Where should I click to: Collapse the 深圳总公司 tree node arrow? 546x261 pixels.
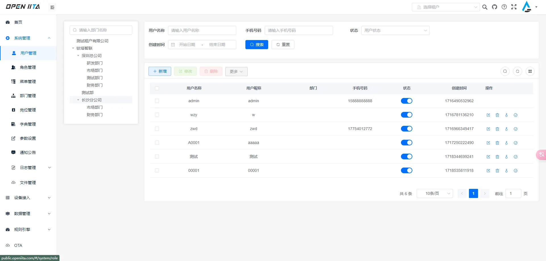click(78, 56)
